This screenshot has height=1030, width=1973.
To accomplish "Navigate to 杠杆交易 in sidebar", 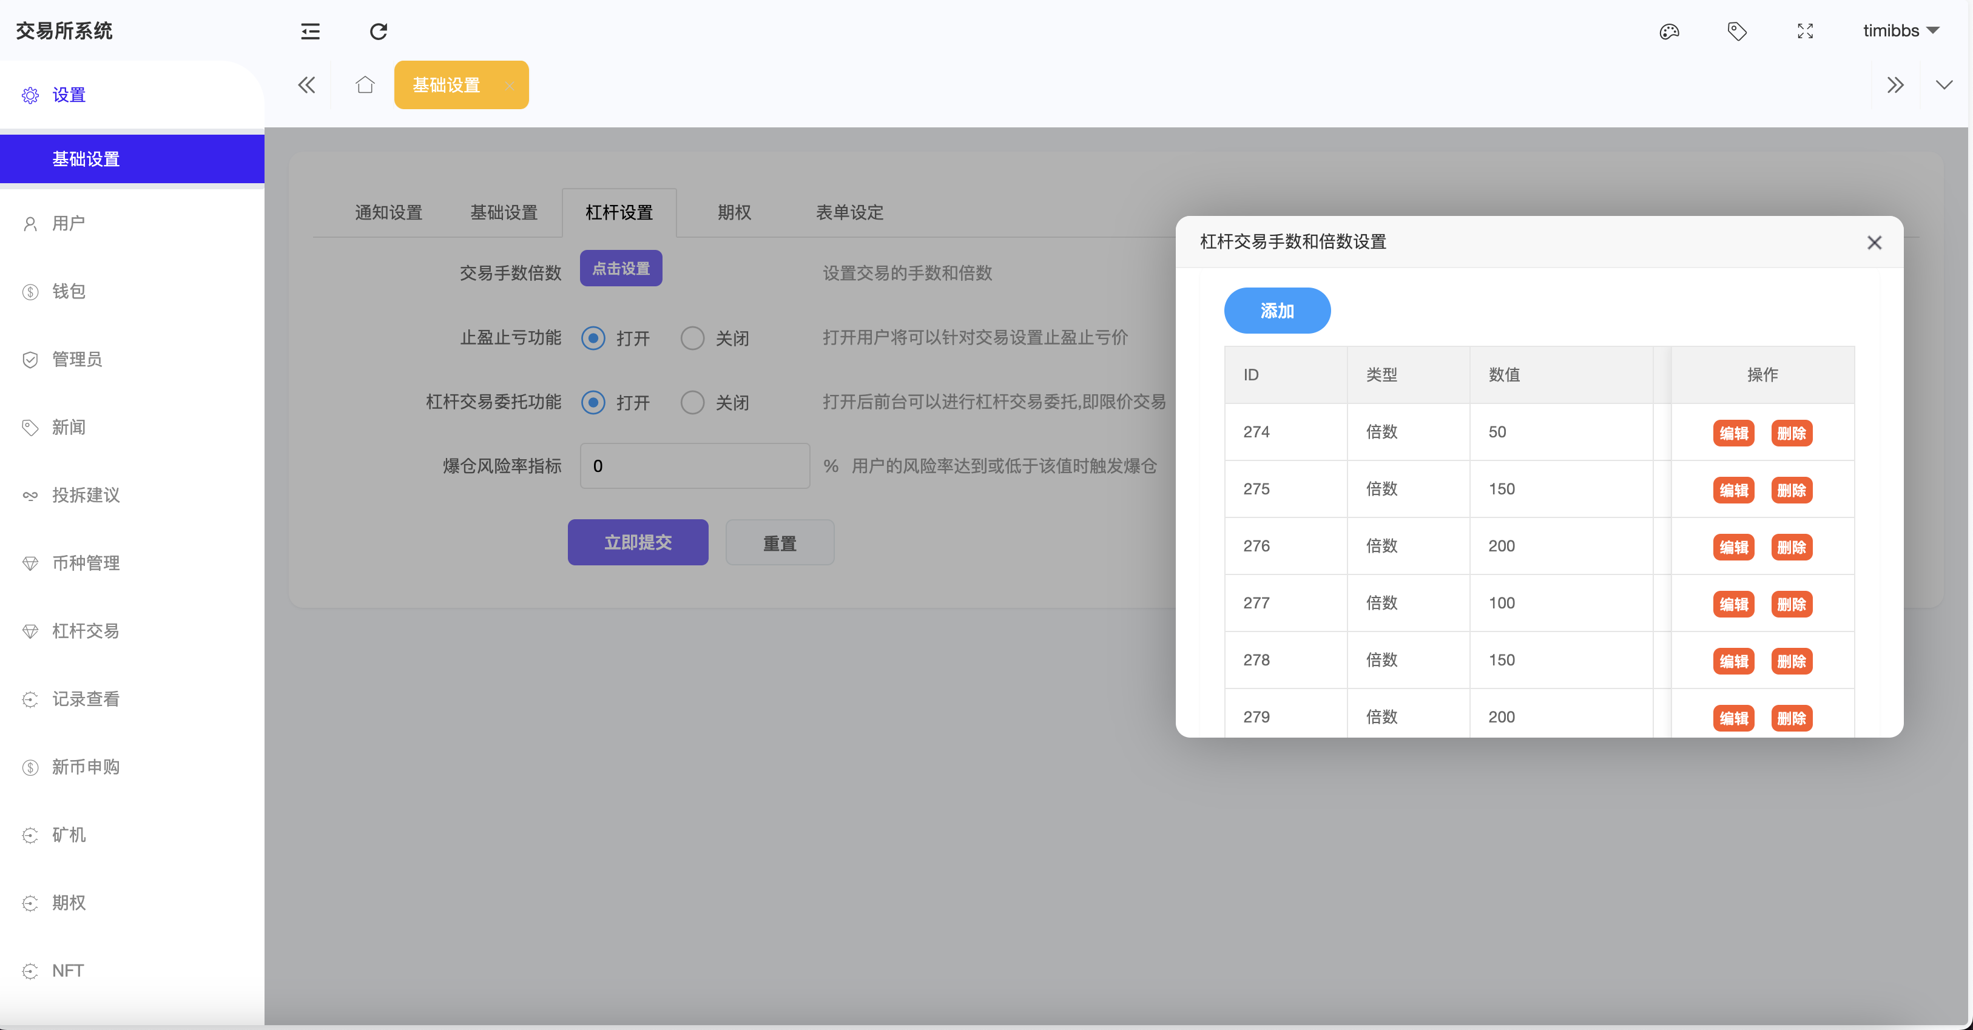I will [84, 631].
